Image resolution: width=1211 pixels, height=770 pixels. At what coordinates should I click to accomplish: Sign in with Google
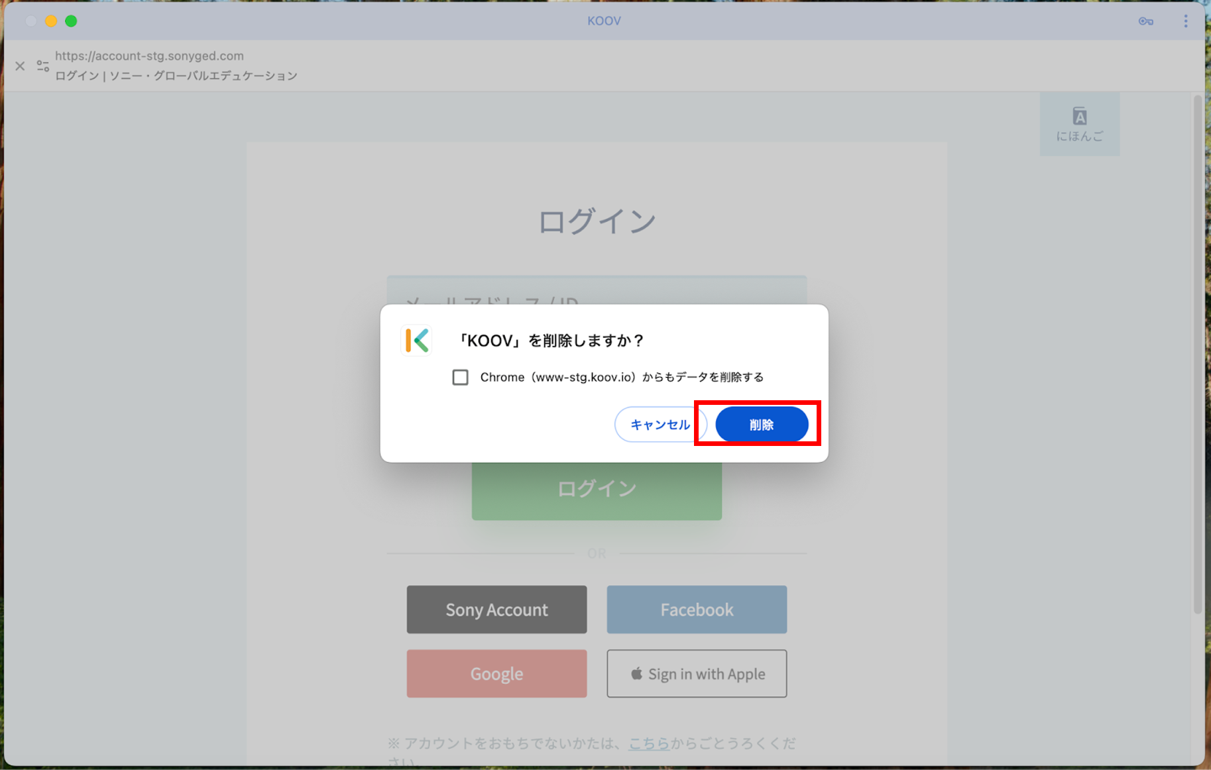(x=496, y=673)
